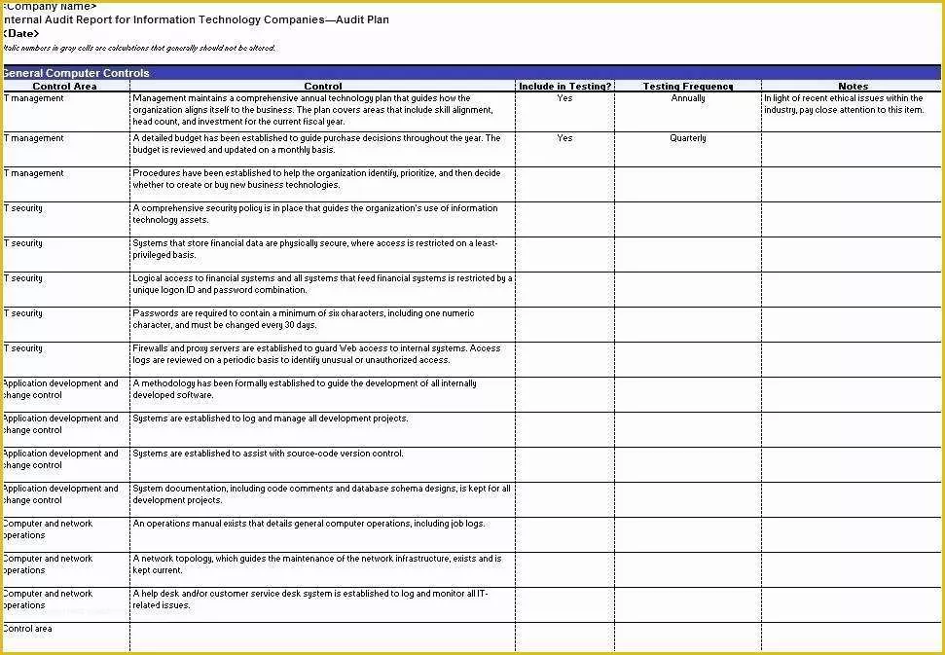
Task: Select Application development cell beside development projects log
Action: (66, 429)
